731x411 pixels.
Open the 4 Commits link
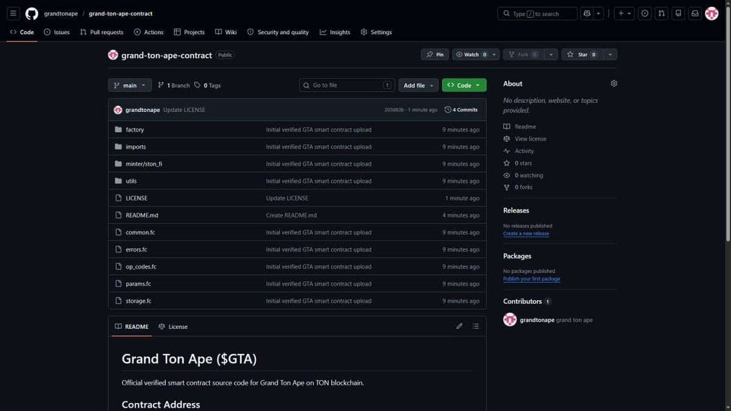(461, 110)
